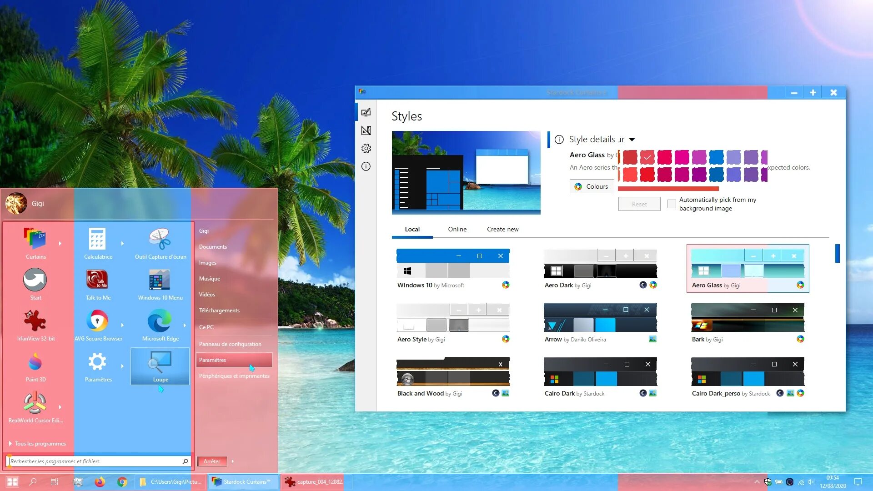Viewport: 873px width, 491px height.
Task: Click the Colours button
Action: pyautogui.click(x=592, y=186)
